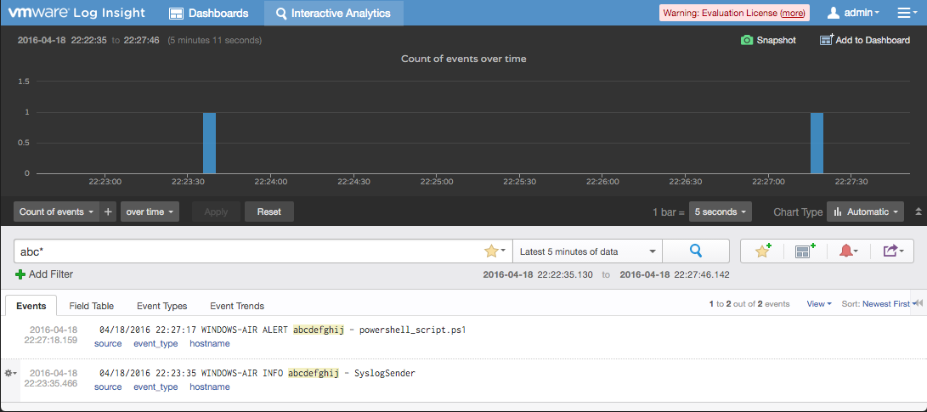Open the Latest 5 minutes of data dropdown
Viewport: 927px width, 412px height.
tap(588, 251)
